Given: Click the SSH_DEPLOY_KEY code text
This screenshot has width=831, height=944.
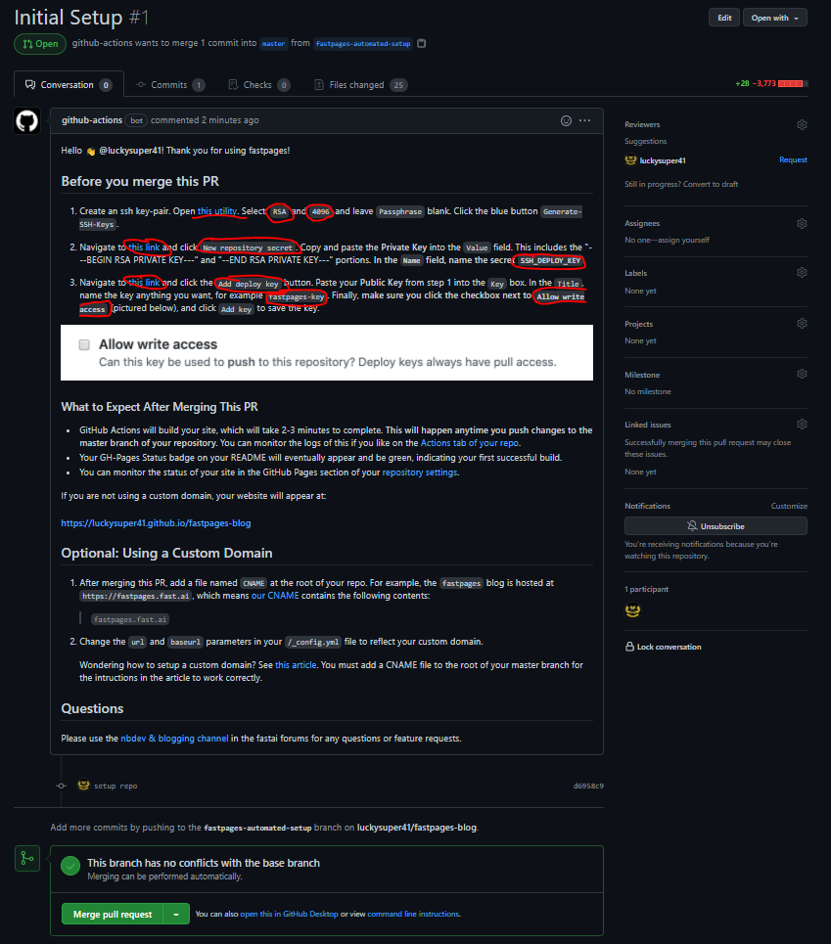Looking at the screenshot, I should click(x=550, y=260).
